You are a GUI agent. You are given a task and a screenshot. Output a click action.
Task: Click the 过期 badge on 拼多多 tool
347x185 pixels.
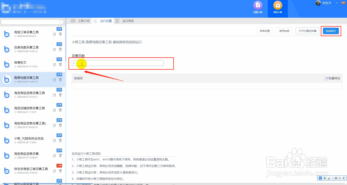[x=59, y=166]
